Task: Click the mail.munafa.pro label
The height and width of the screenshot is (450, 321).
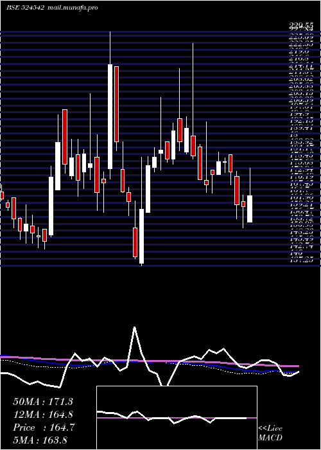Action: 72,8
